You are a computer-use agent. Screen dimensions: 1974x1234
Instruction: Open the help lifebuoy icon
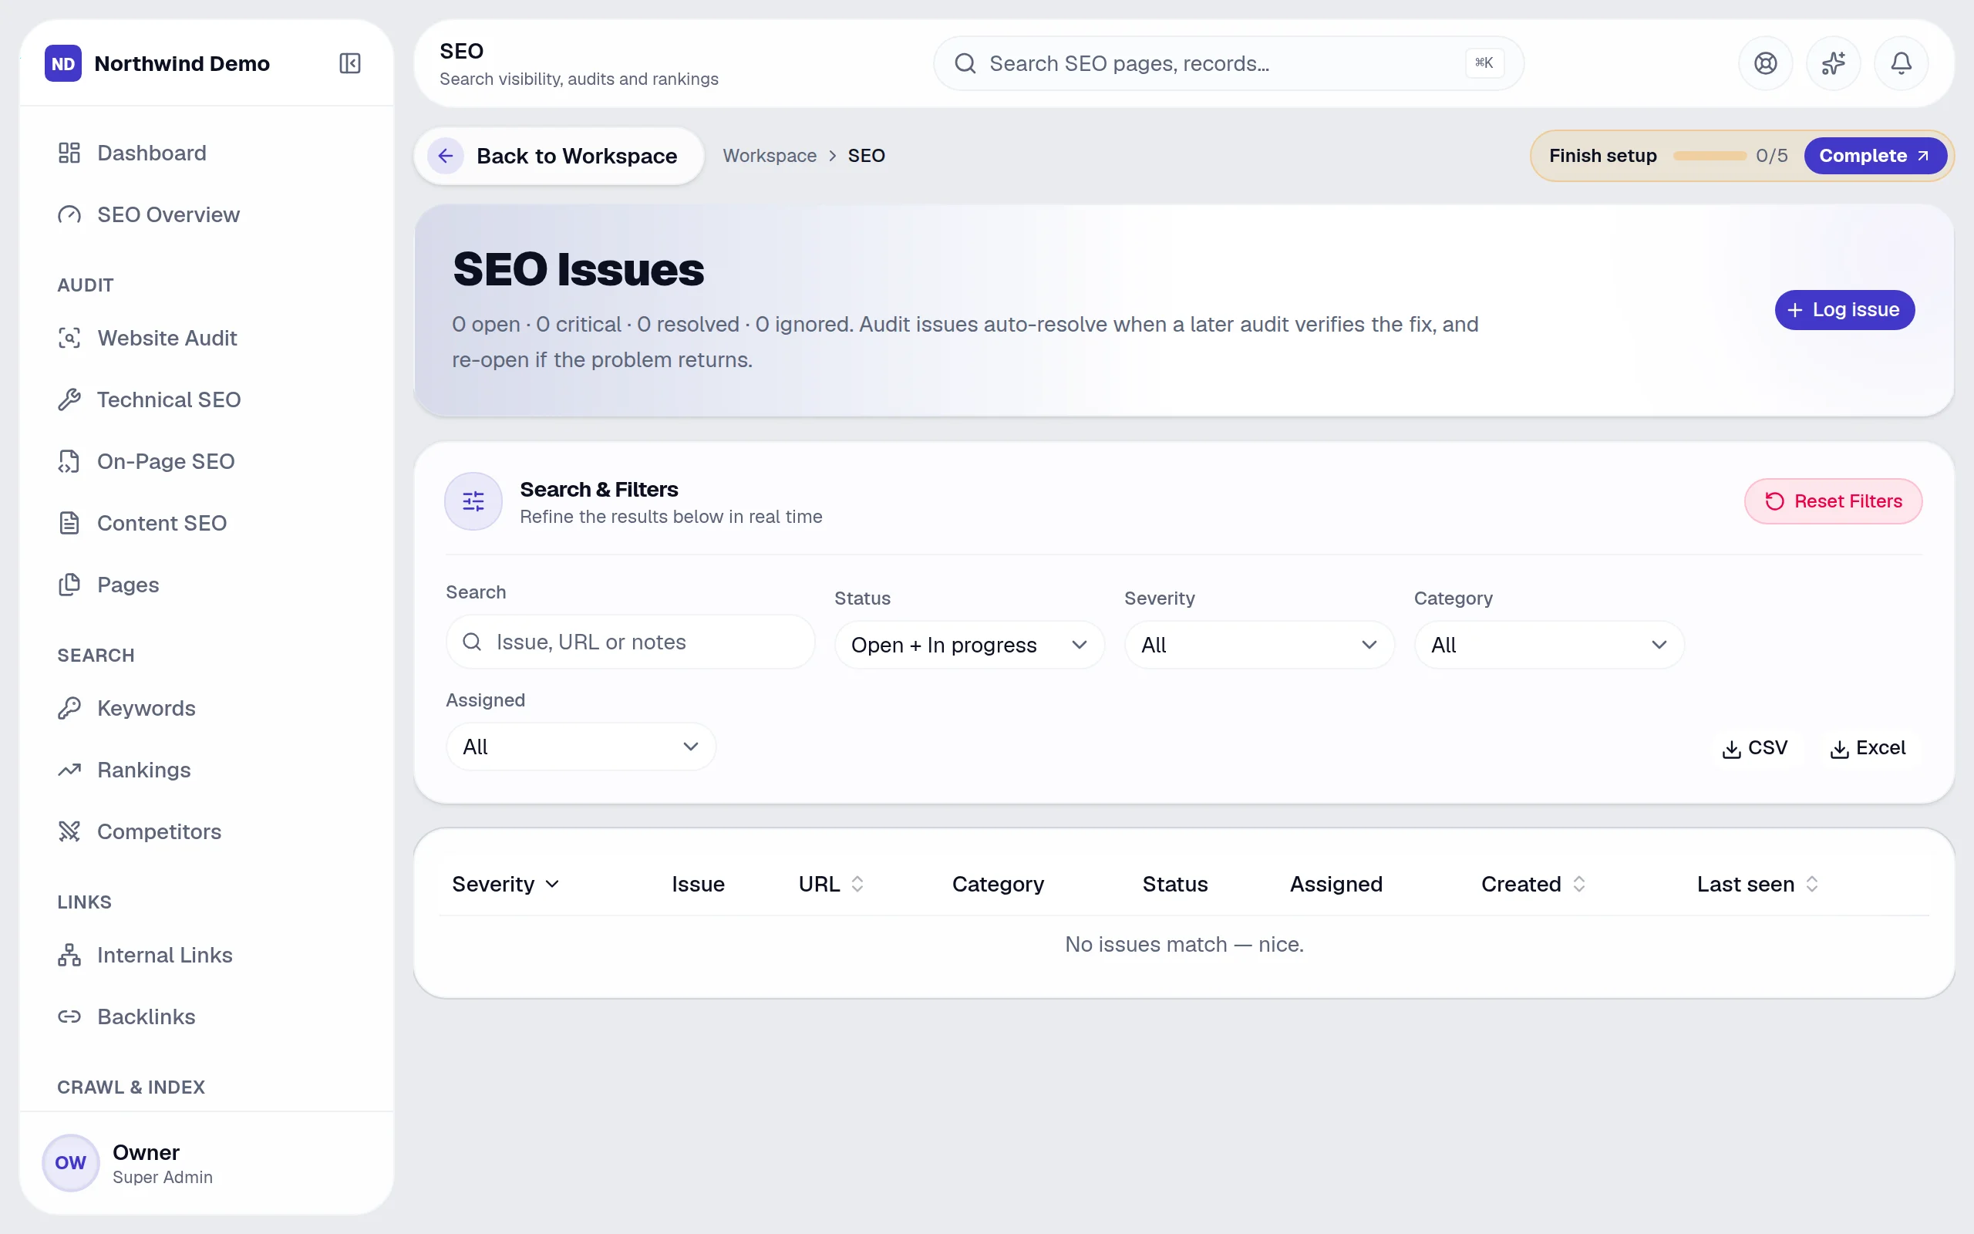coord(1765,62)
